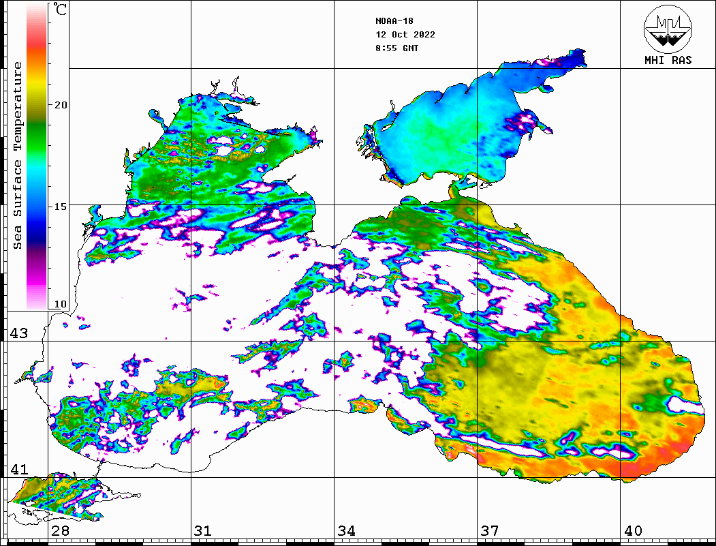Click the '15' value on temperature scale
Image resolution: width=716 pixels, height=546 pixels.
click(61, 207)
